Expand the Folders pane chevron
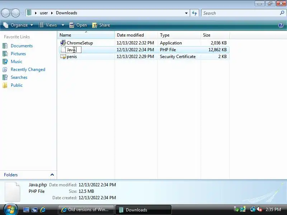The image size is (287, 215). pos(52,175)
